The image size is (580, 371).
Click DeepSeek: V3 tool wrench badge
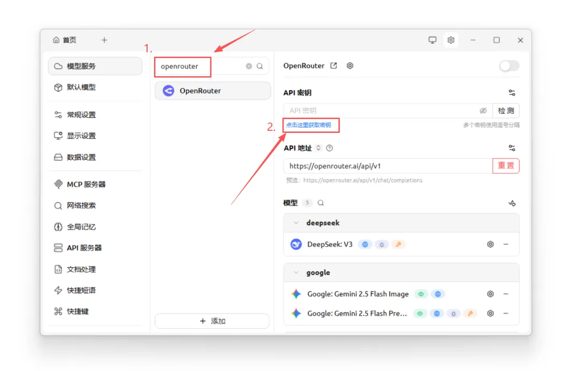pos(398,244)
